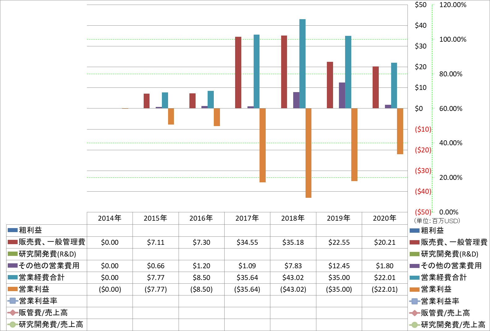Click the teal 営業経費合計 swatch in right legend
The image size is (490, 331).
[415, 278]
